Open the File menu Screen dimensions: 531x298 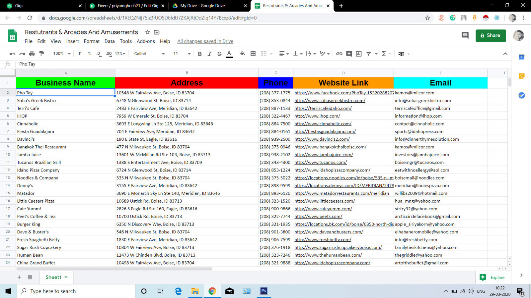pos(29,41)
